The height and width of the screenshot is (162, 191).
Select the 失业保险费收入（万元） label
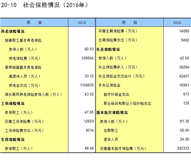(118, 67)
